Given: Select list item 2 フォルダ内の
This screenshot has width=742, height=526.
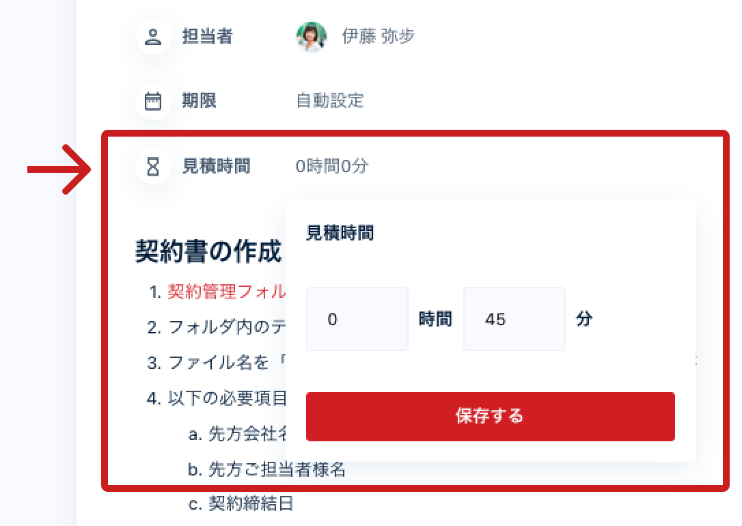Looking at the screenshot, I should tap(217, 327).
